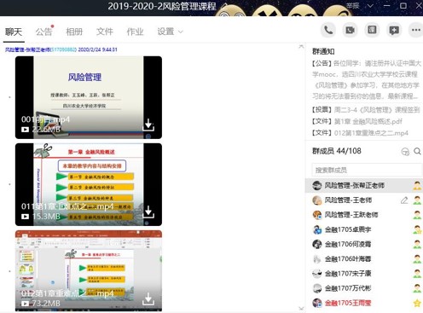Click the 举报 report link
This screenshot has width=423, height=313.
(x=352, y=6)
